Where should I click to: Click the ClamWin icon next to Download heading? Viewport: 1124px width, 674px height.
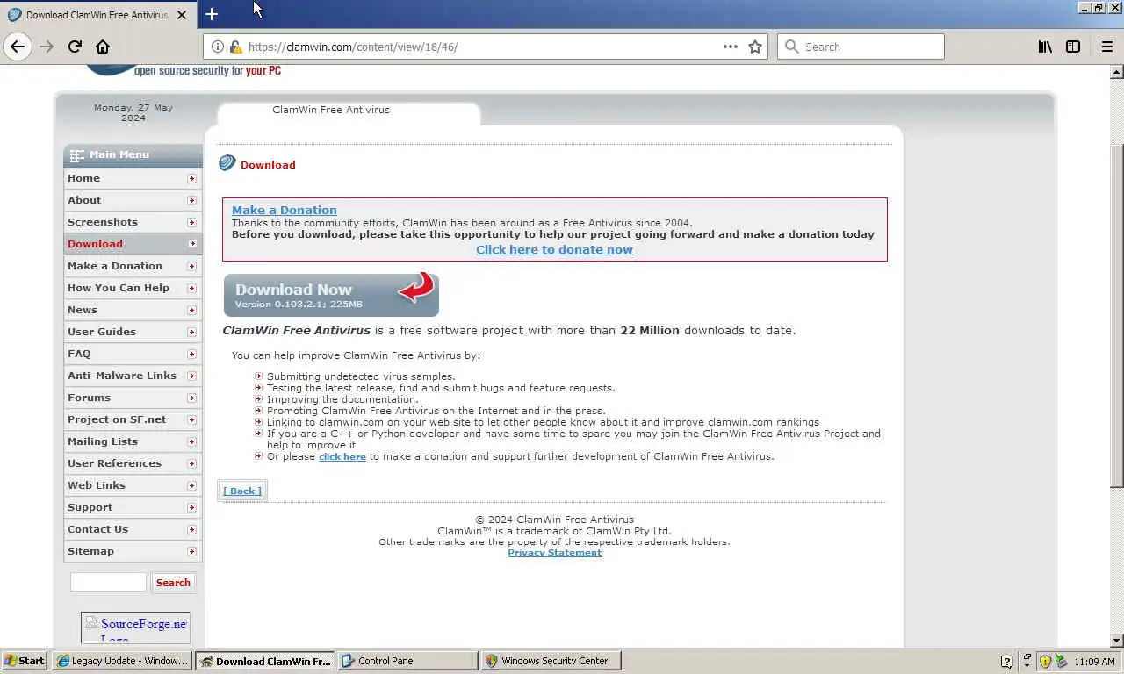[227, 163]
